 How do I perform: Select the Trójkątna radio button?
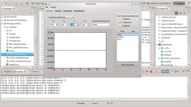point(120,19)
